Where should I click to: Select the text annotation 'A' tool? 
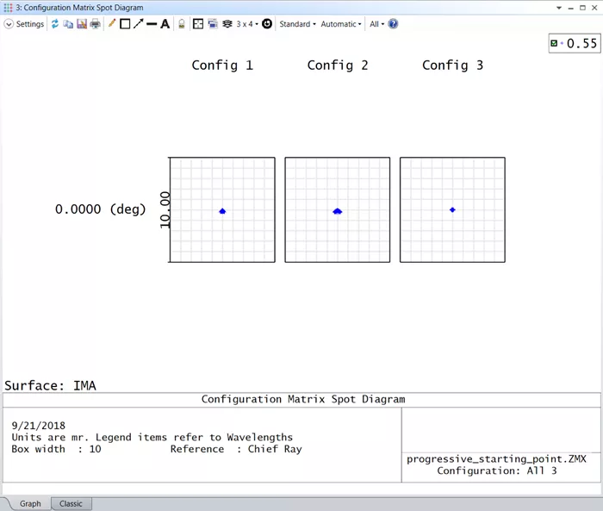click(165, 24)
